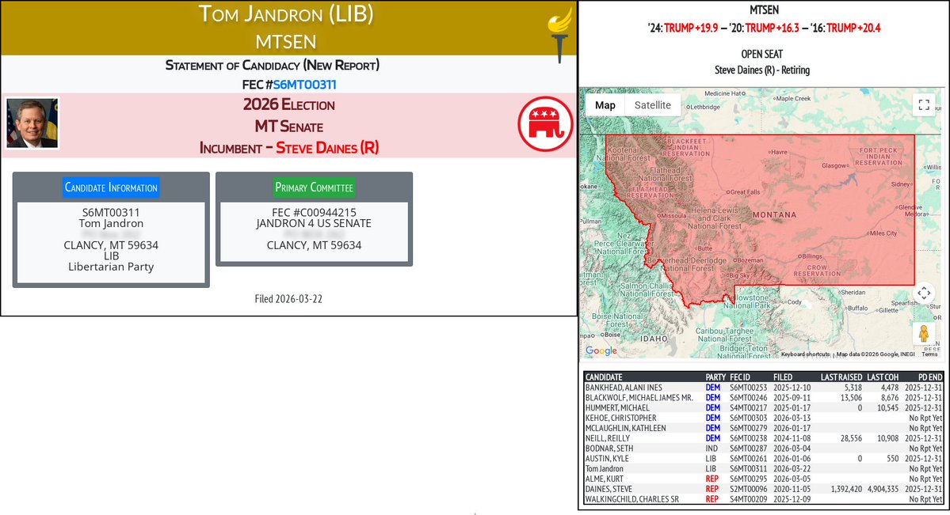
Task: Switch map to Map view
Action: click(x=605, y=104)
